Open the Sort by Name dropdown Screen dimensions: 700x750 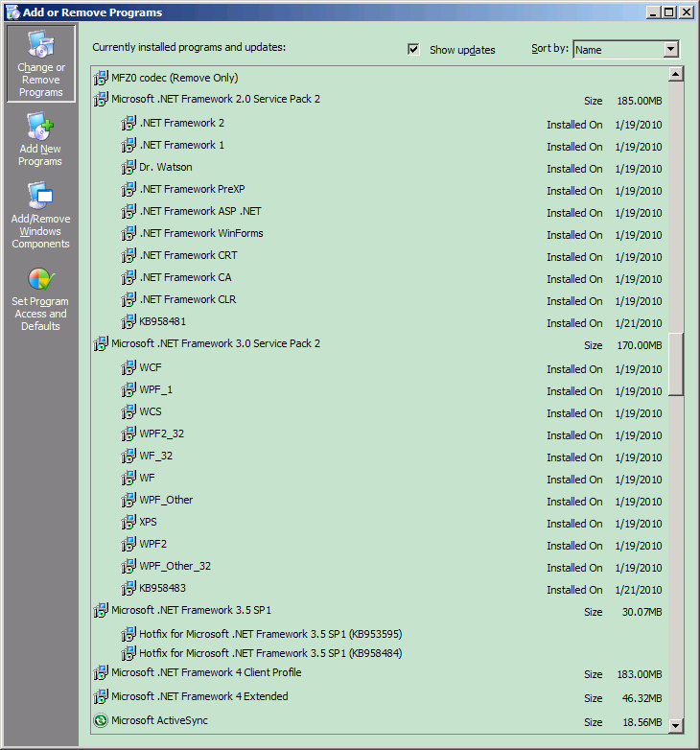[671, 49]
